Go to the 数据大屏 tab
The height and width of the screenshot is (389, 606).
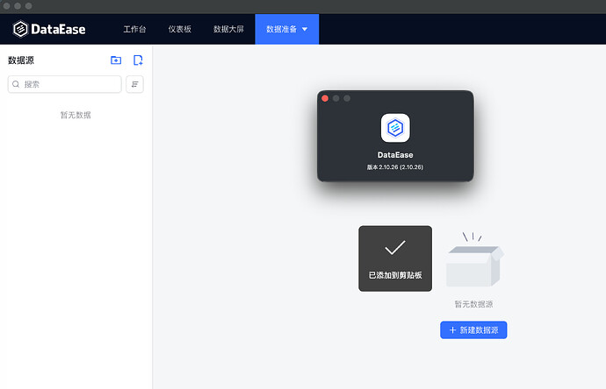pyautogui.click(x=228, y=29)
